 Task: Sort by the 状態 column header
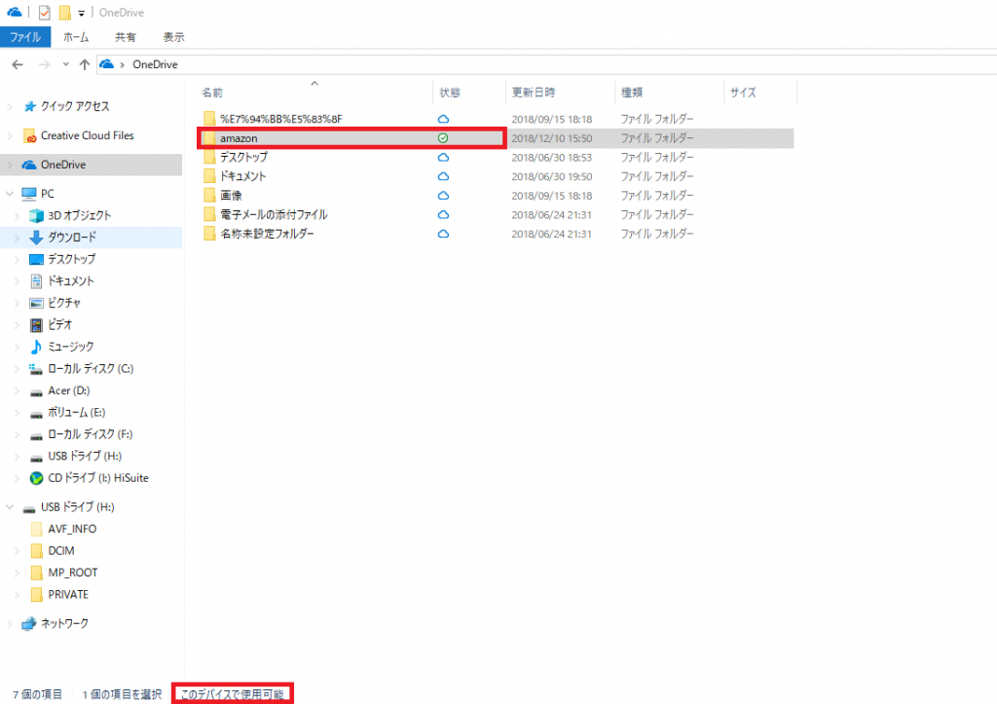pos(450,93)
